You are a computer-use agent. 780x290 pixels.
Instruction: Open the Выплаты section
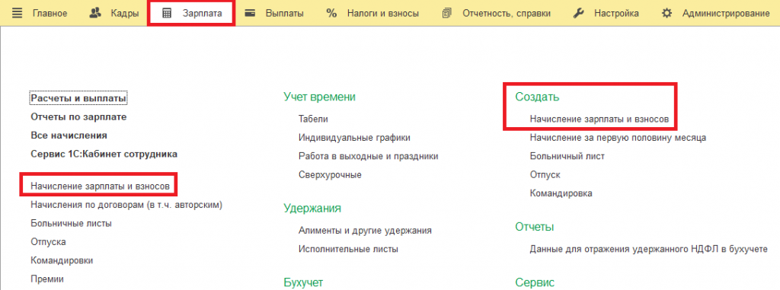tap(285, 14)
